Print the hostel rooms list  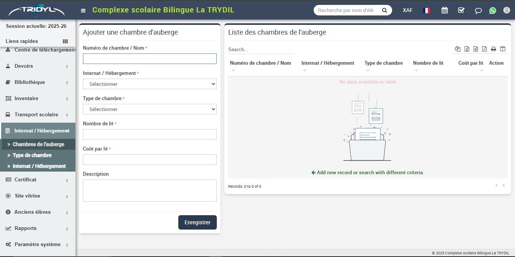pos(494,49)
